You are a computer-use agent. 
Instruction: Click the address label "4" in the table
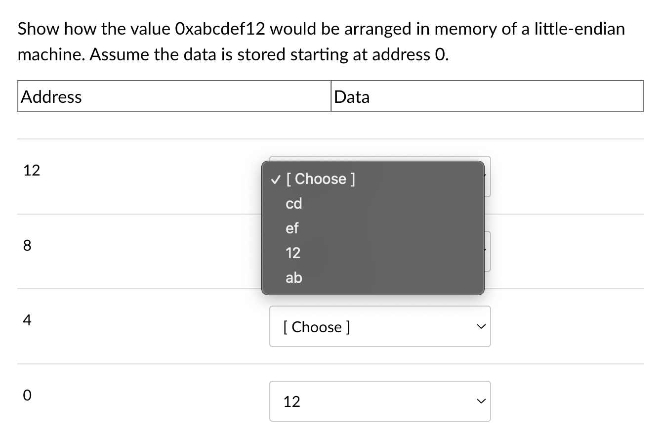pos(27,320)
